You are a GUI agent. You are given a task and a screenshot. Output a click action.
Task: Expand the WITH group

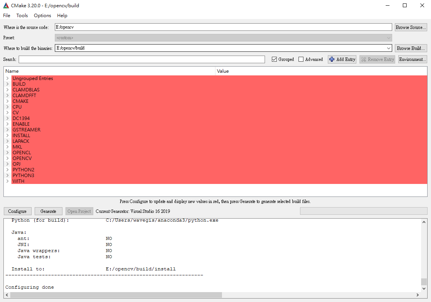pos(7,181)
